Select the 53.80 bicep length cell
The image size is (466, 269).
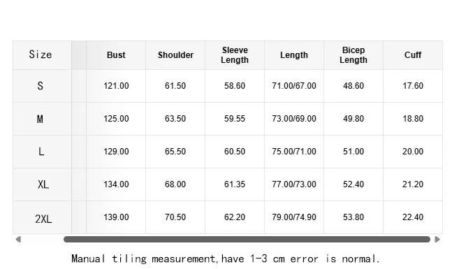[x=354, y=217]
